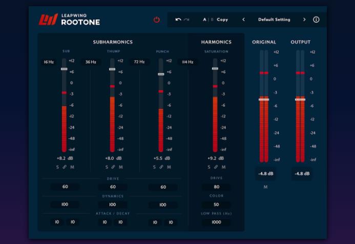Click the Low Pass value 1000
Screen dimensions: 355x244
tap(216, 222)
